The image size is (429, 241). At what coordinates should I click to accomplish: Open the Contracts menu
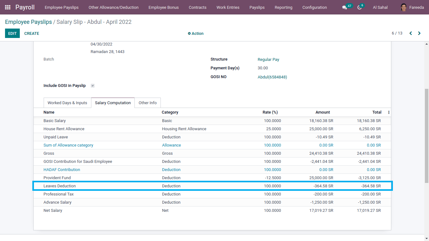198,7
